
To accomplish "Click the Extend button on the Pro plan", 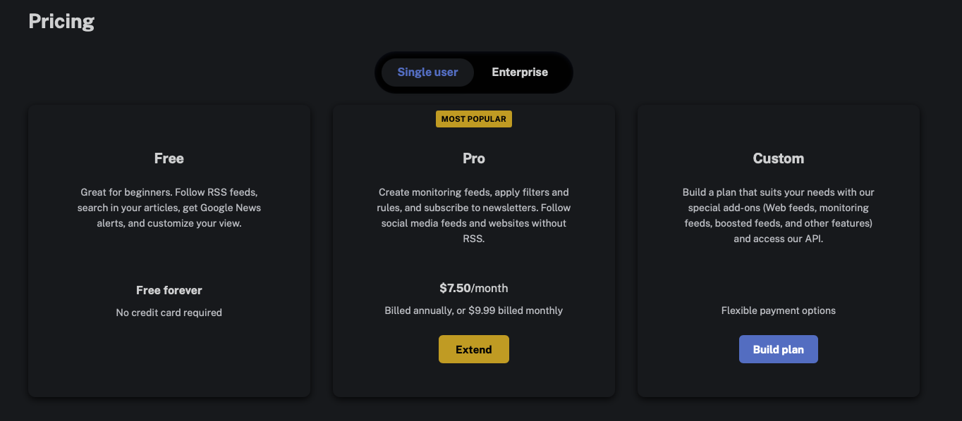I will click(473, 348).
